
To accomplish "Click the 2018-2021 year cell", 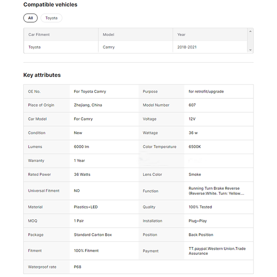I will pos(187,47).
